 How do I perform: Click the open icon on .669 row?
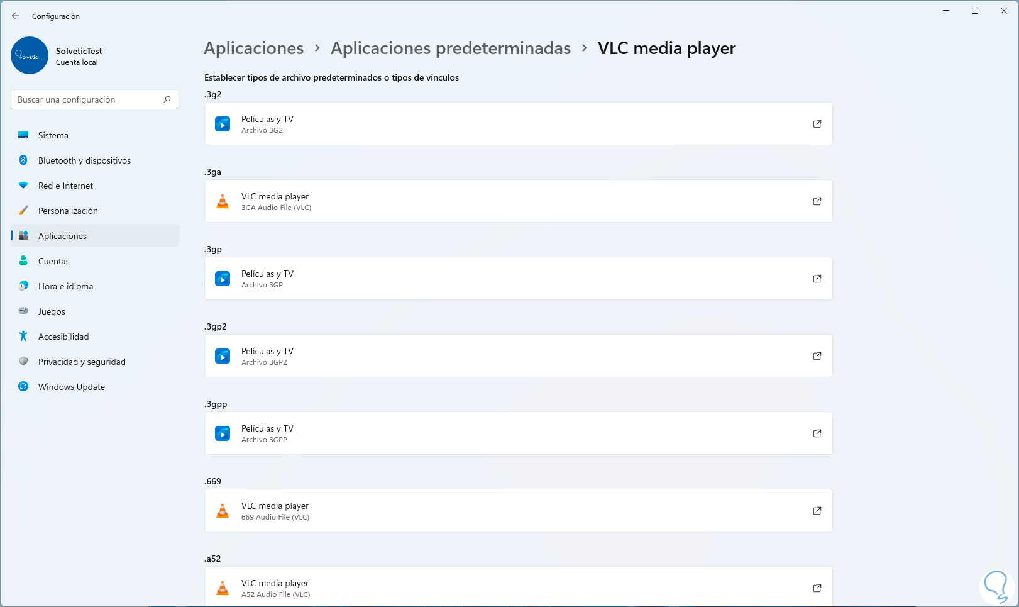click(x=817, y=511)
